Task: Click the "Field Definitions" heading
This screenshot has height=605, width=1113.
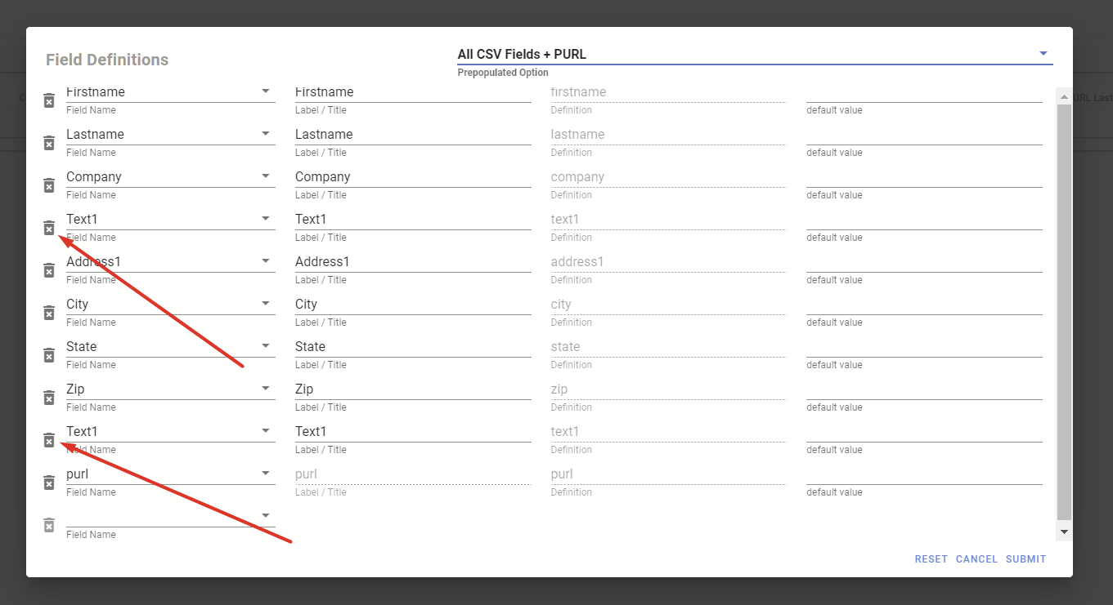Action: 107,60
